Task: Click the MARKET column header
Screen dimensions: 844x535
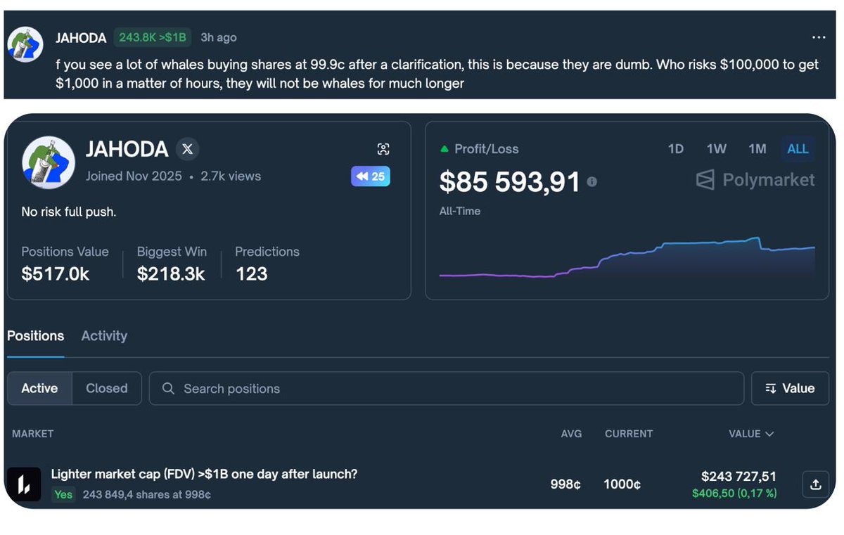Action: coord(33,434)
